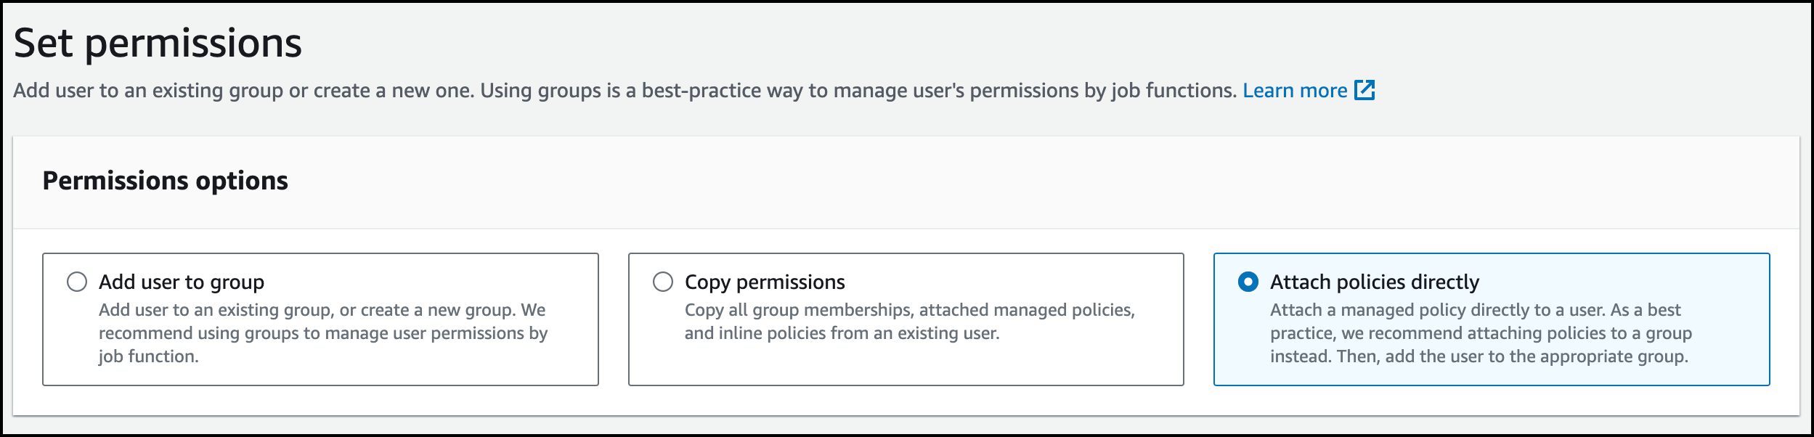Open the Learn more link
Image resolution: width=1814 pixels, height=437 pixels.
[1294, 91]
